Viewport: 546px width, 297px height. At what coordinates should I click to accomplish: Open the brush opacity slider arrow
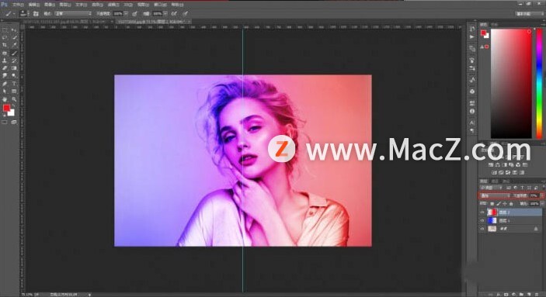click(126, 13)
